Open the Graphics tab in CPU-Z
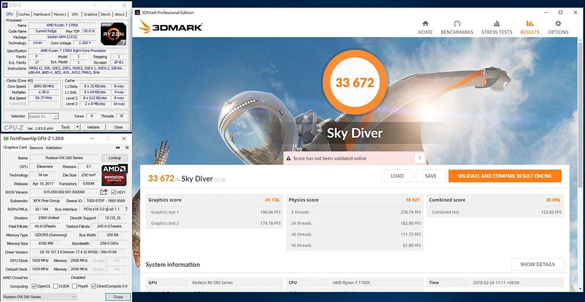 (x=90, y=14)
